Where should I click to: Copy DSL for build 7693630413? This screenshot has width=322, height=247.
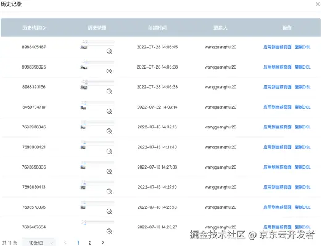click(303, 187)
